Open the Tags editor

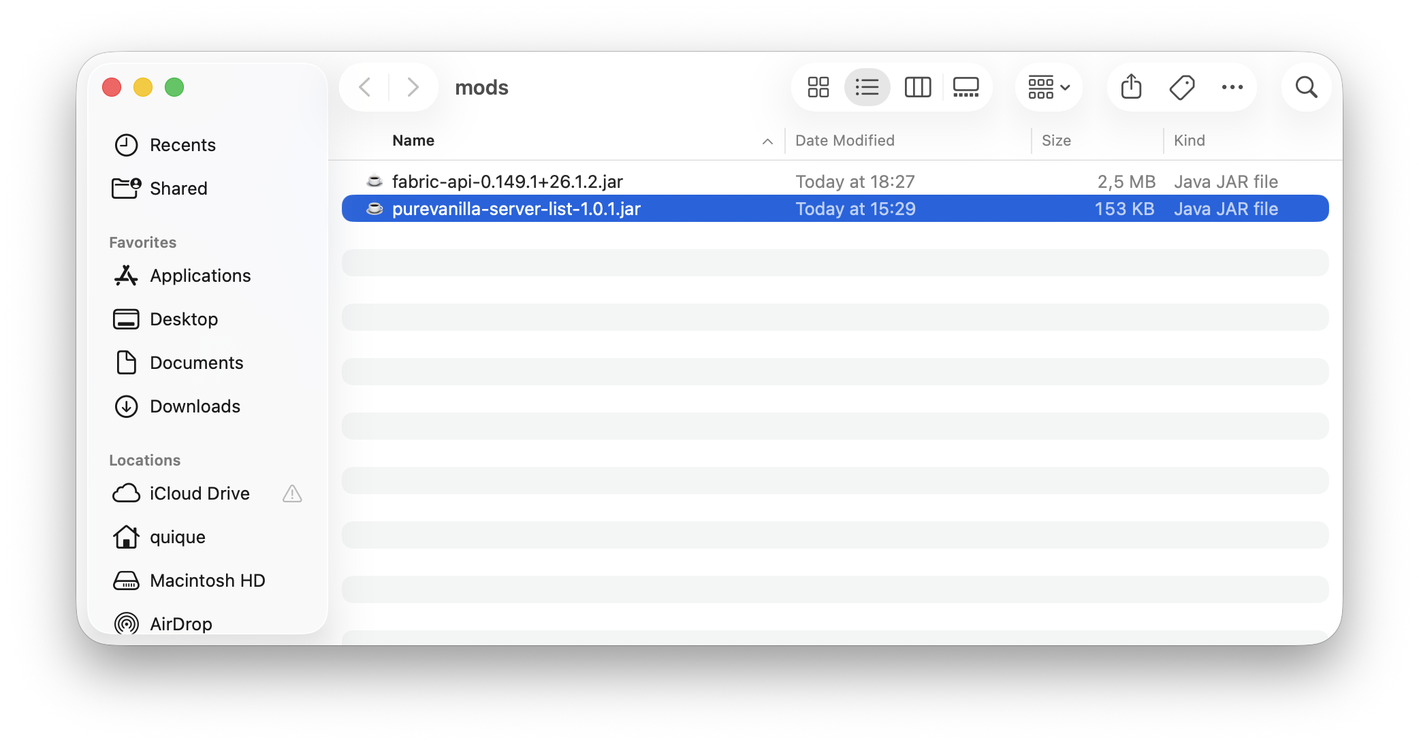coord(1182,87)
